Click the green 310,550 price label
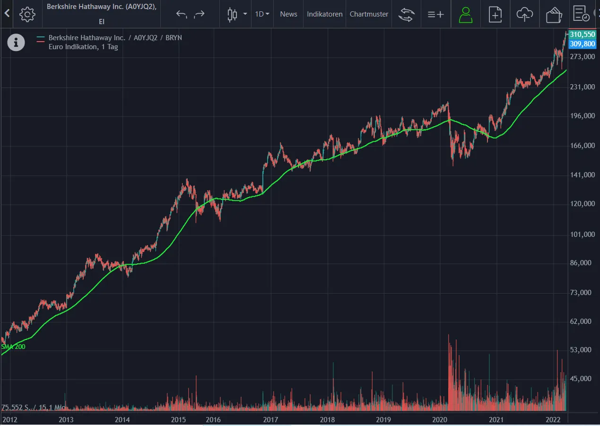The width and height of the screenshot is (600, 426). tap(583, 35)
